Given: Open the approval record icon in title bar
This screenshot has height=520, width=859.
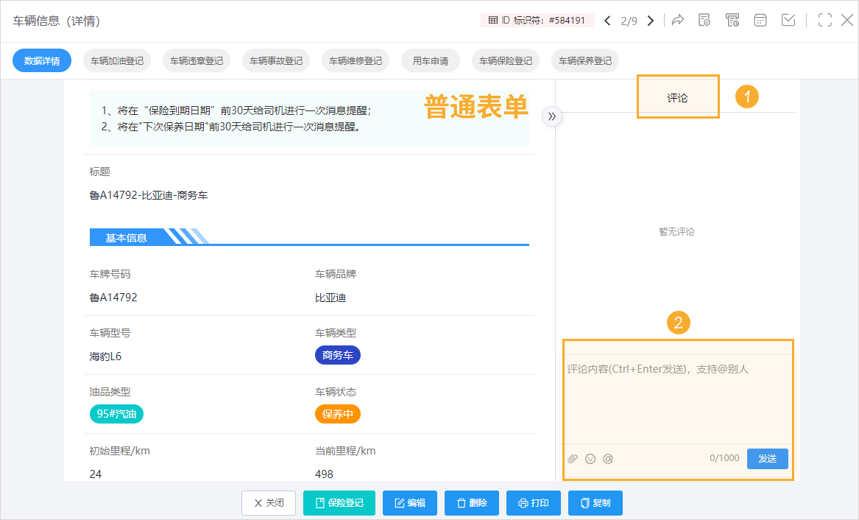Looking at the screenshot, I should [x=704, y=20].
